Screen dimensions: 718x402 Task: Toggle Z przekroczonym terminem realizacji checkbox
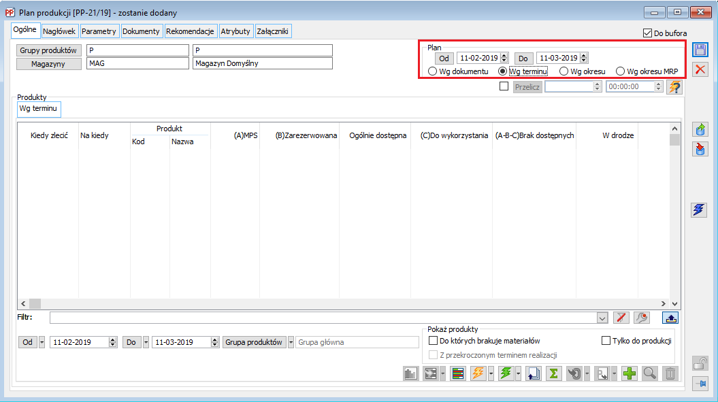coord(433,355)
